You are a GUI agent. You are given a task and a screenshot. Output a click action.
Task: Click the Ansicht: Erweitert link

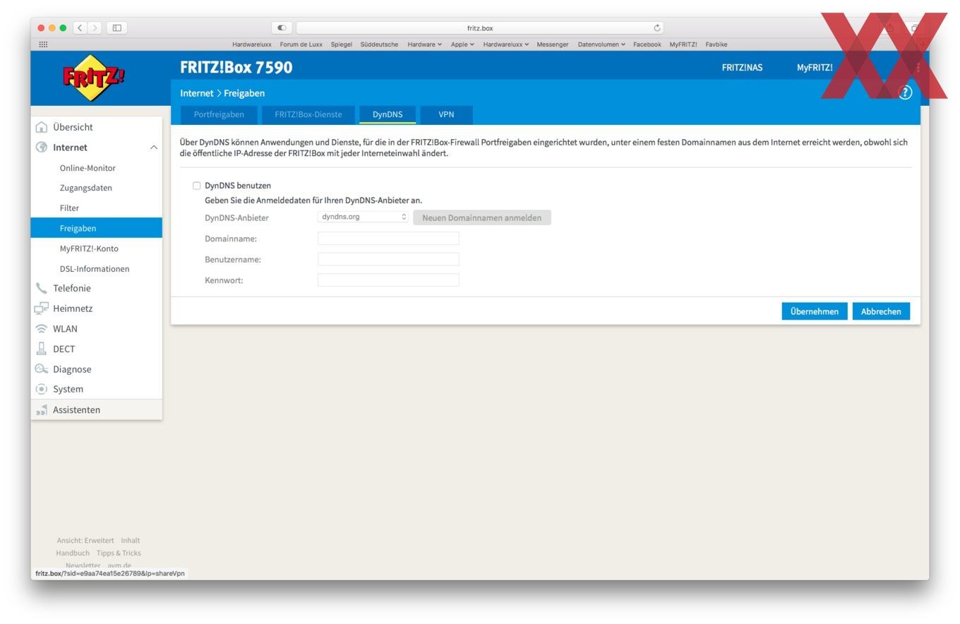(85, 541)
